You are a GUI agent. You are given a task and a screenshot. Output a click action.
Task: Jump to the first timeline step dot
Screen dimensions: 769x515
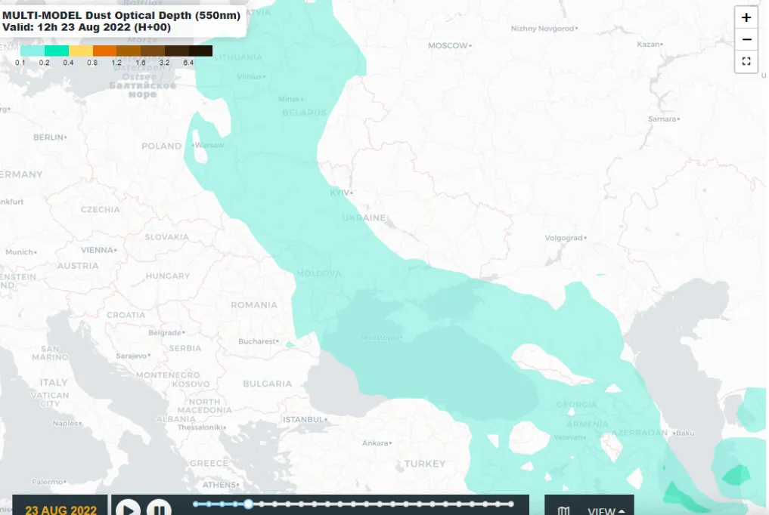(196, 504)
